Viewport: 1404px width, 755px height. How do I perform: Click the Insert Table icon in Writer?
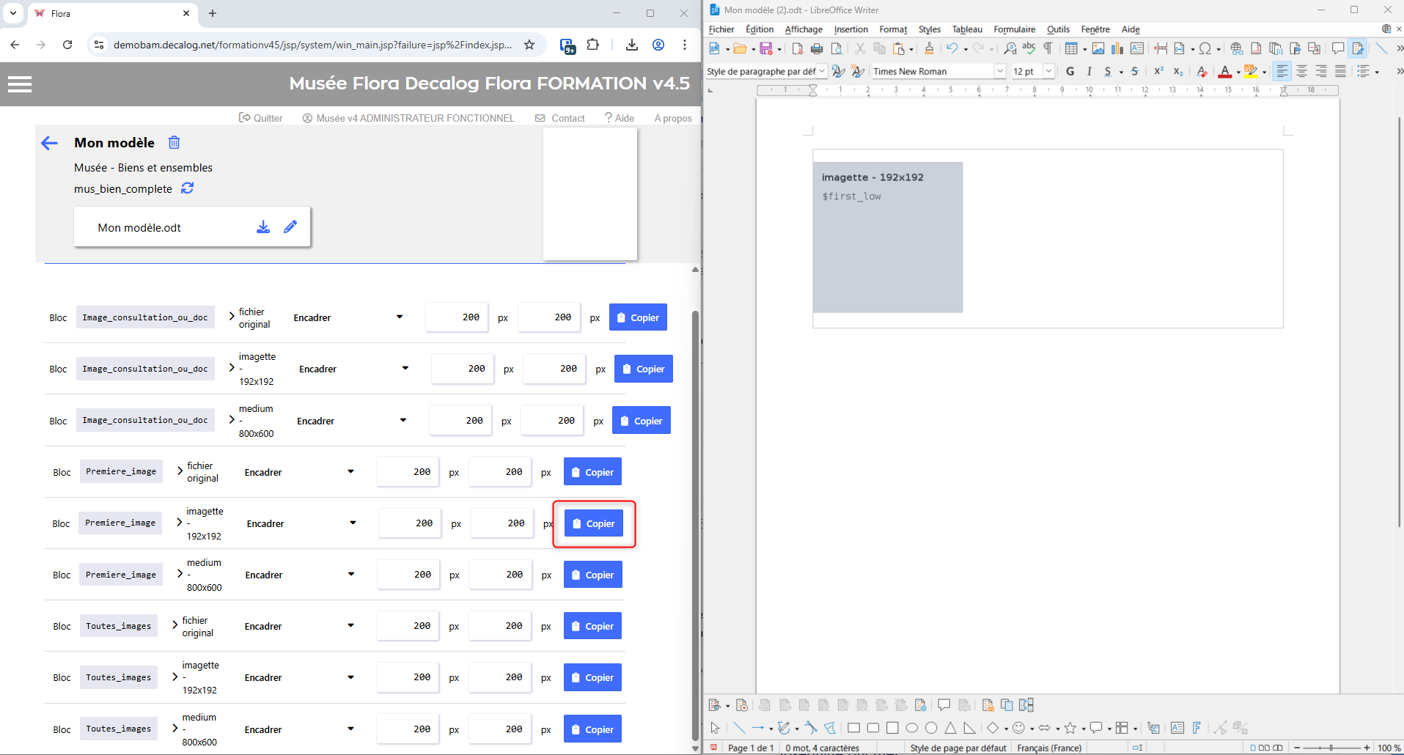click(1071, 49)
